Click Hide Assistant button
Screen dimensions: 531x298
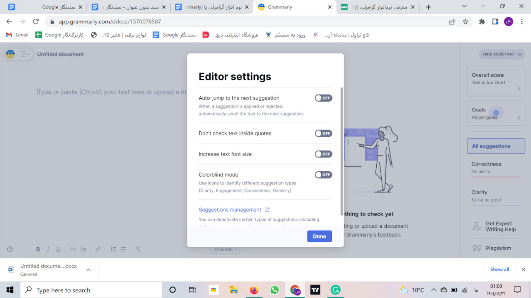(x=502, y=54)
